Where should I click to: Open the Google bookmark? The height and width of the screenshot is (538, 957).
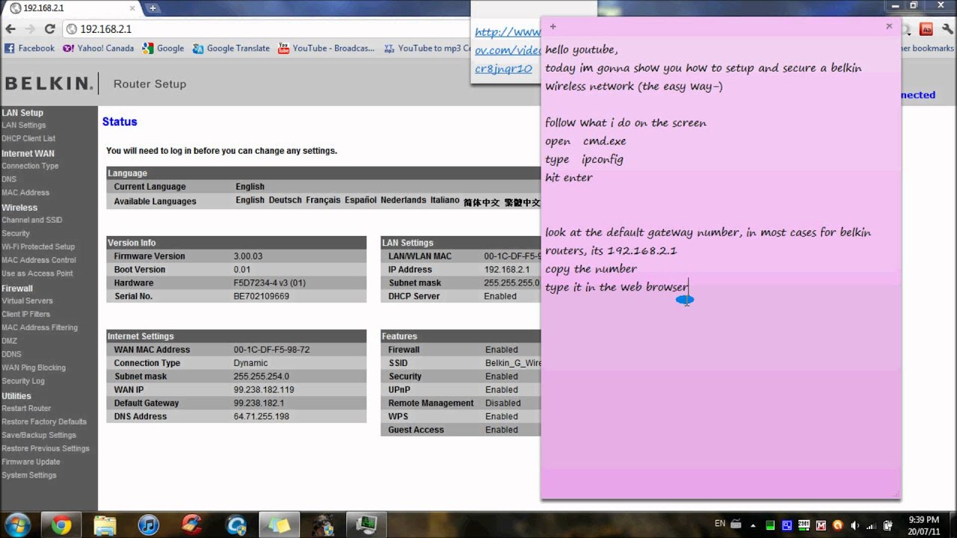pyautogui.click(x=163, y=49)
